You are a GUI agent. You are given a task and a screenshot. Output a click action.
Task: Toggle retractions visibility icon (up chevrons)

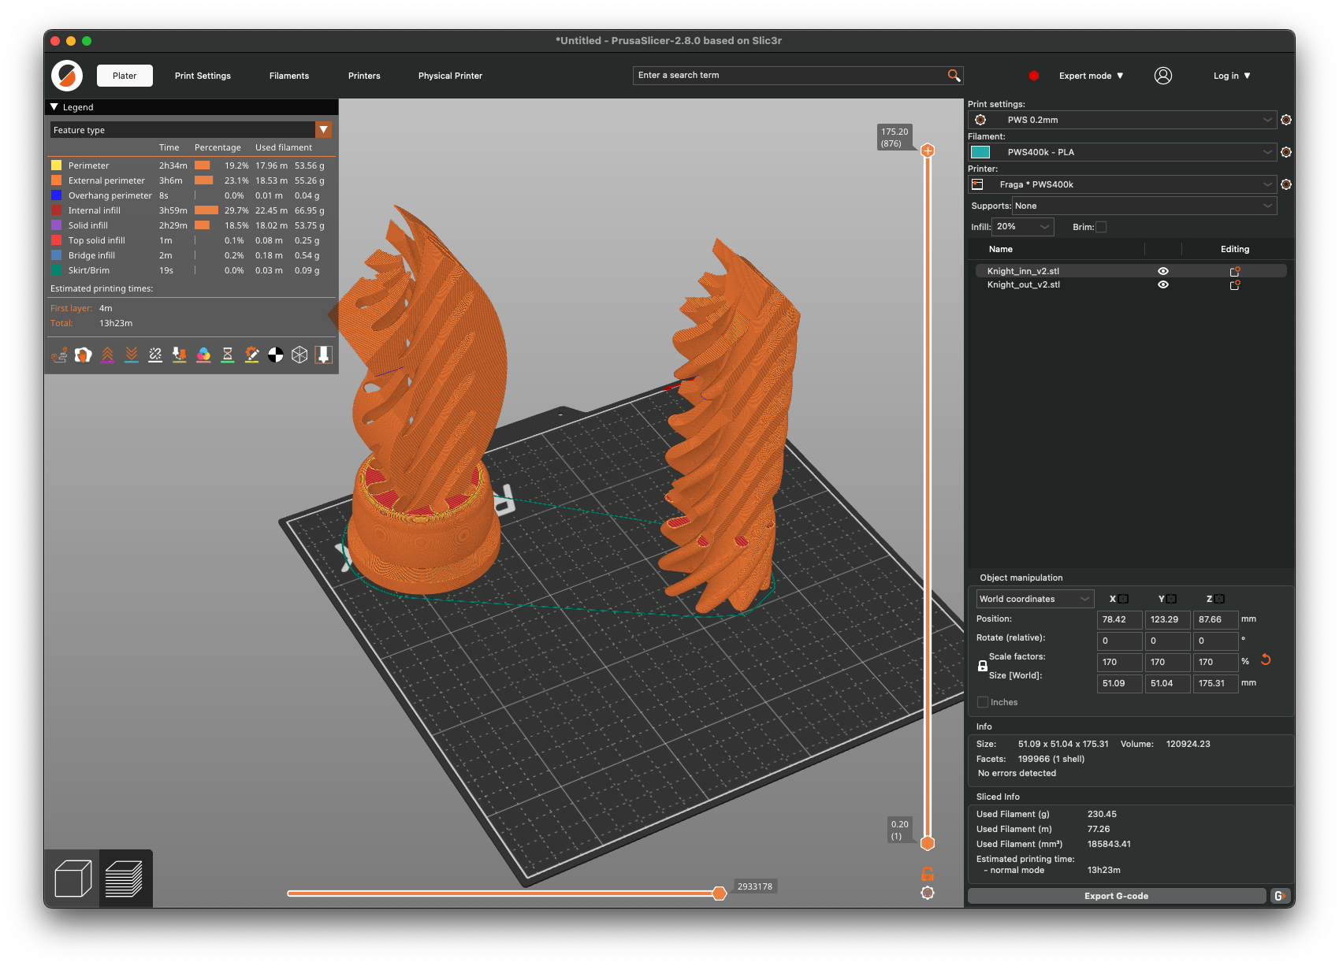[108, 355]
